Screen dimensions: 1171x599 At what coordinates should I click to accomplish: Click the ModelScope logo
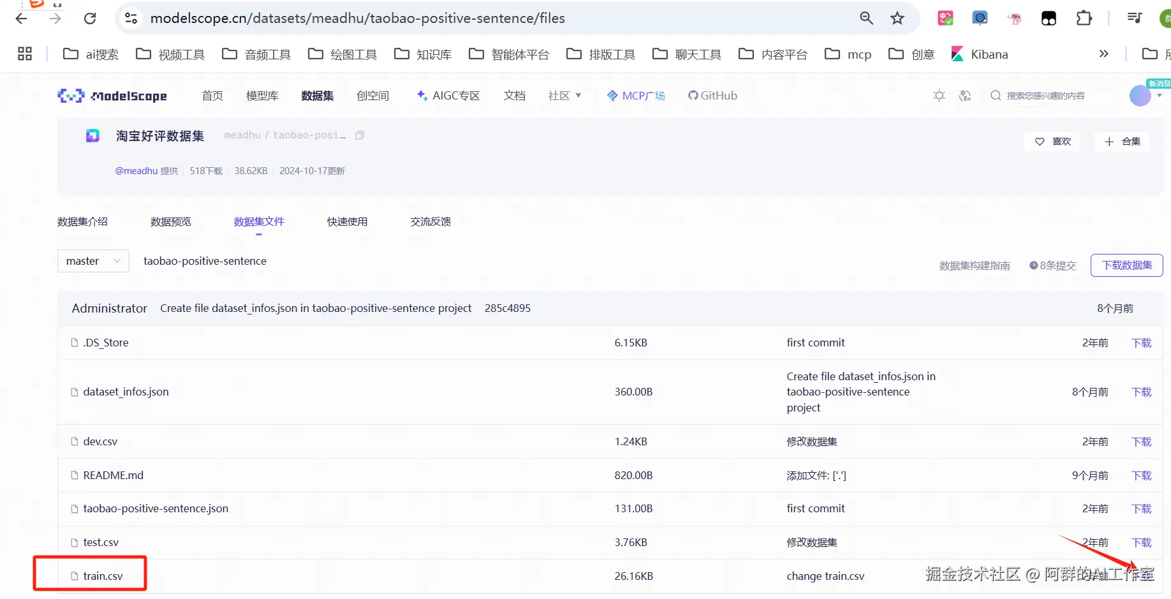click(x=112, y=96)
